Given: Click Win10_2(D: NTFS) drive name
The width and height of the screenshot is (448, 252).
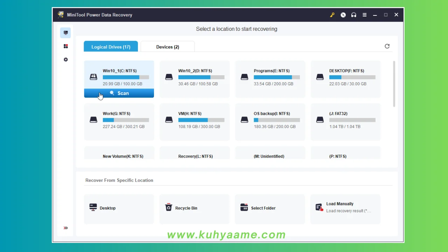Looking at the screenshot, I should tap(195, 71).
